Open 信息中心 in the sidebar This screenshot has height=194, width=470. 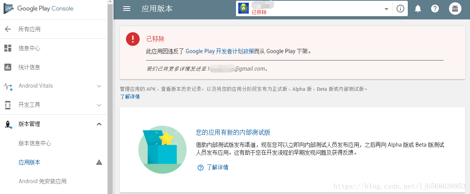tap(30, 48)
